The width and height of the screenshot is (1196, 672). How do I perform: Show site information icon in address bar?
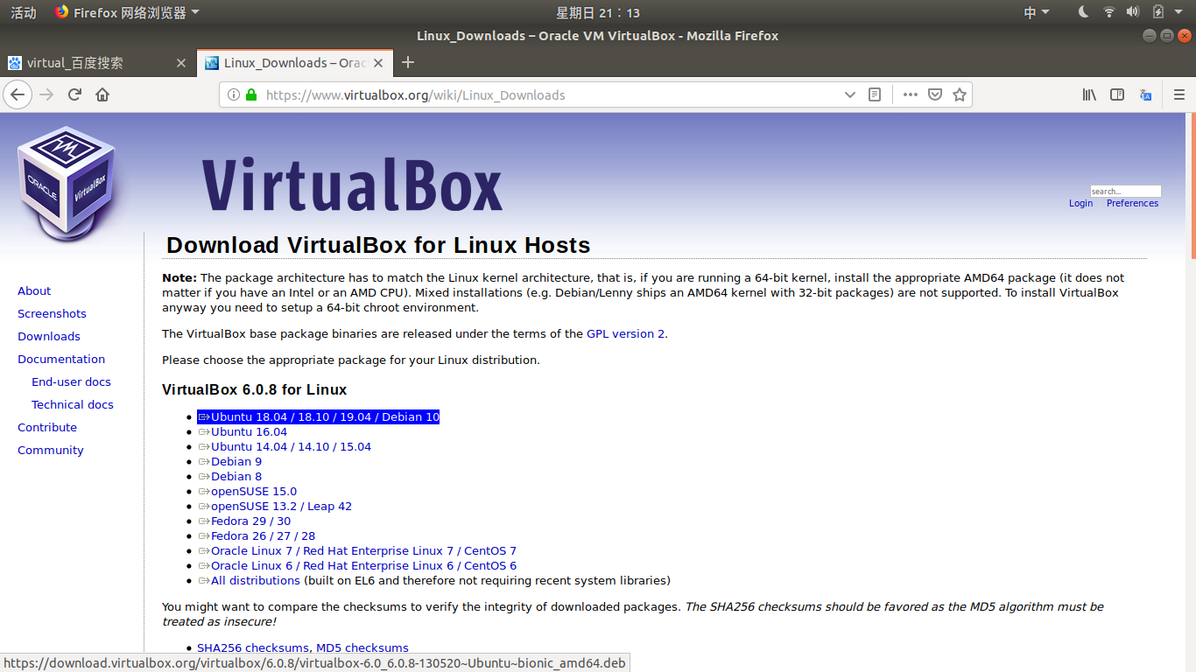tap(233, 94)
